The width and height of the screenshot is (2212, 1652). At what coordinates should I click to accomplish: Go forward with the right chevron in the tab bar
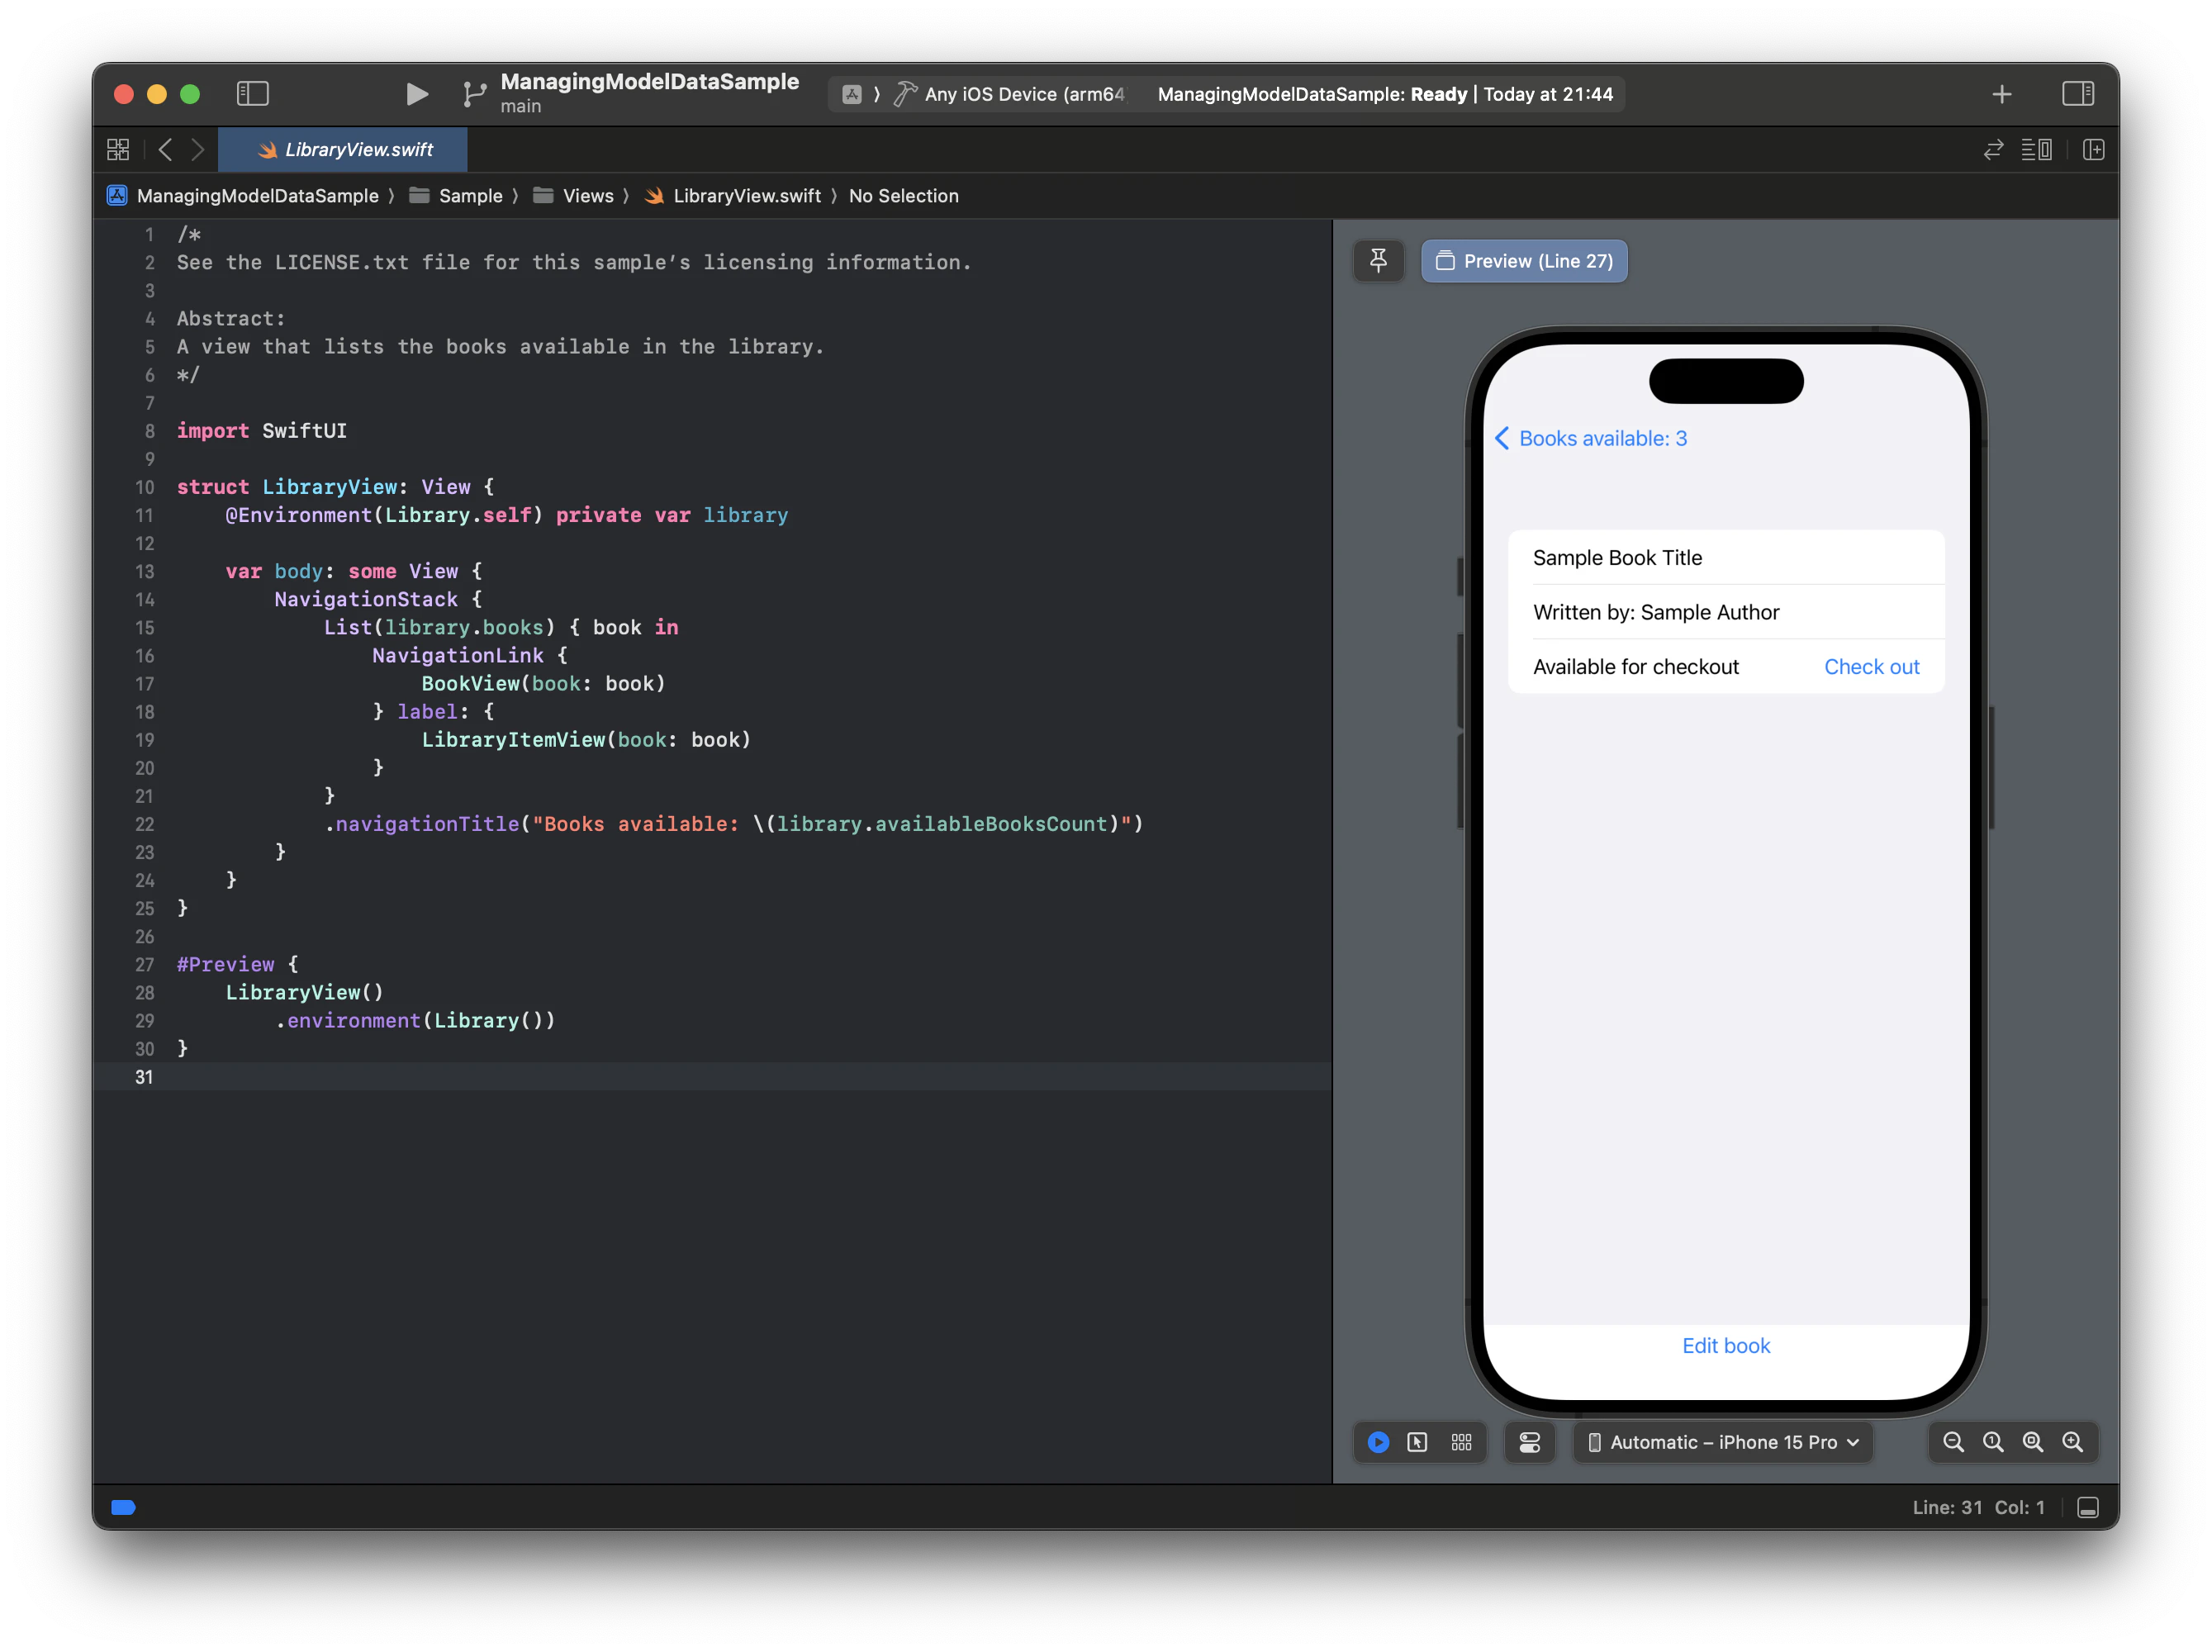[x=198, y=150]
